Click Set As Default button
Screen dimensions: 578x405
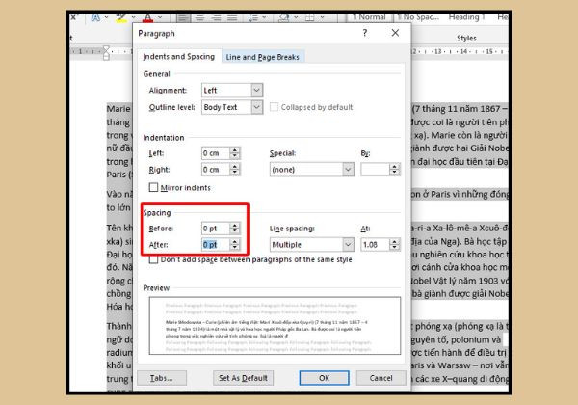pos(243,378)
